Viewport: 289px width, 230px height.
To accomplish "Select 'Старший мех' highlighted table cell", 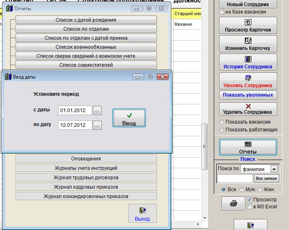I will (x=188, y=14).
